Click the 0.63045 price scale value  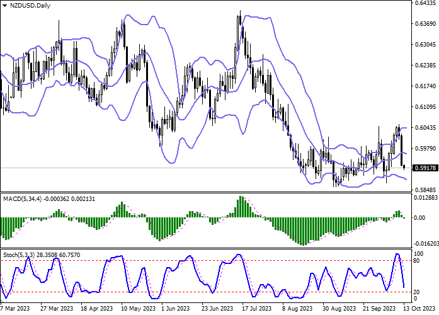(425, 45)
